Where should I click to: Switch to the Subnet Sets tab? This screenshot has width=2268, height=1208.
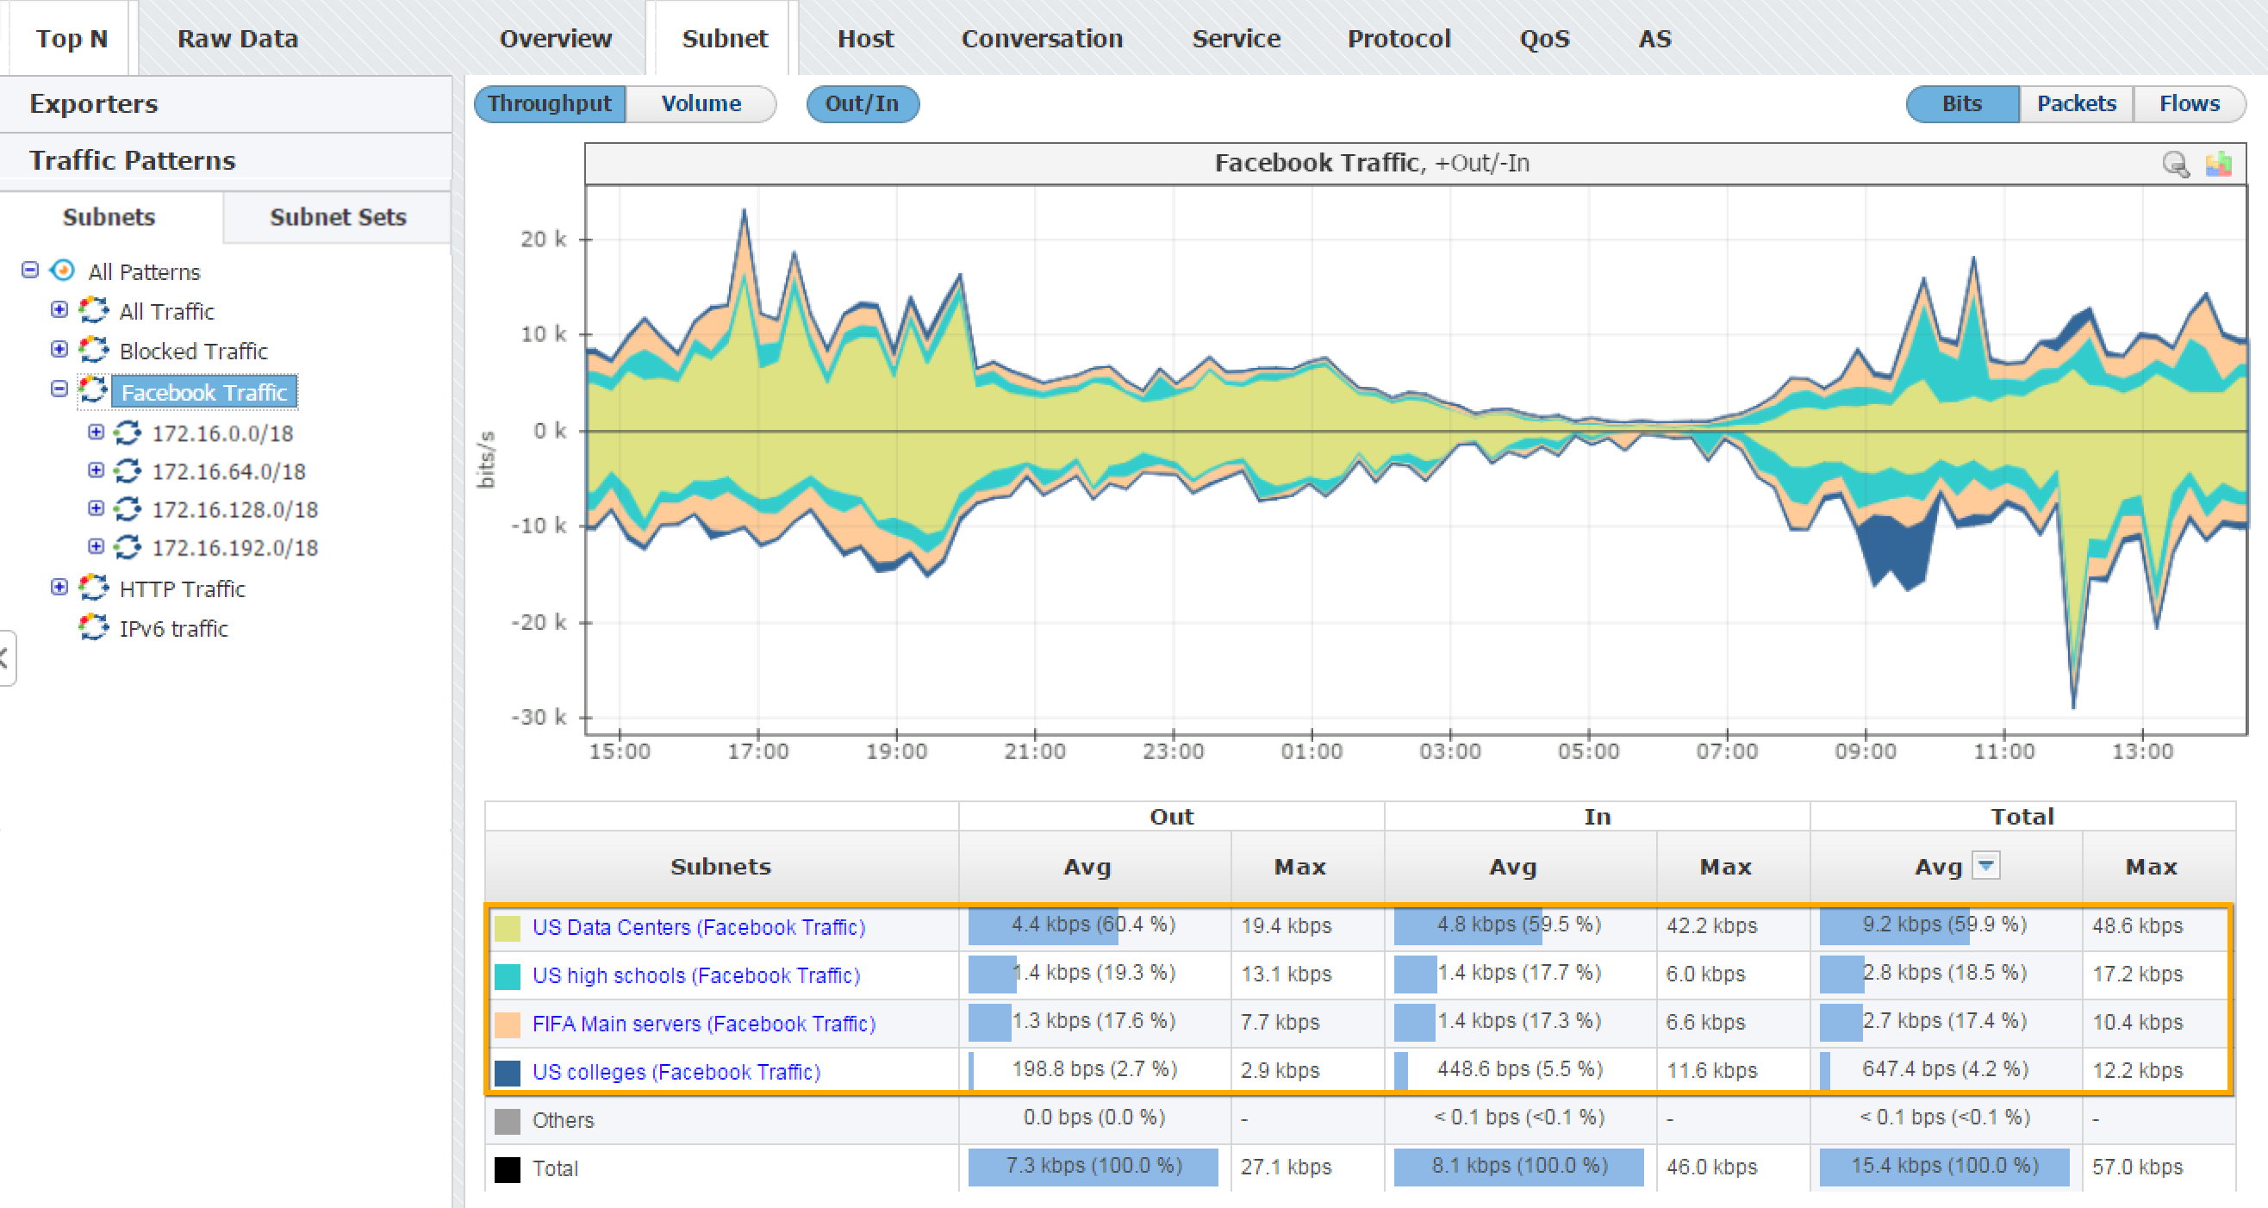pyautogui.click(x=337, y=217)
